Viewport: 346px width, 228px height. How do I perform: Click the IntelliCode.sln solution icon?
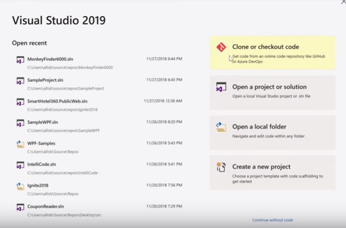pos(20,165)
